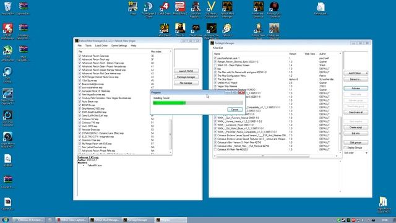Sort packages by the Author column header
This screenshot has width=396, height=223.
(322, 54)
